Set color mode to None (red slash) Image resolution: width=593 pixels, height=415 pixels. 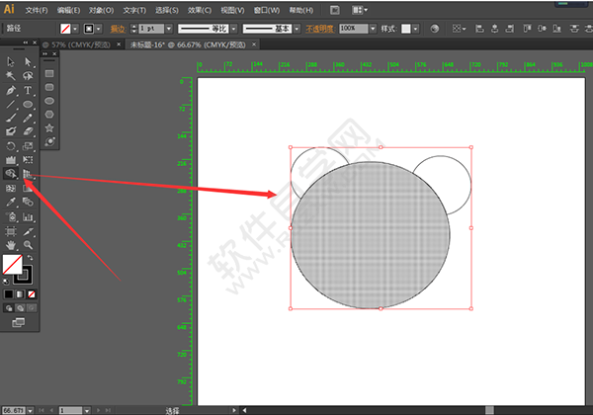coord(33,293)
